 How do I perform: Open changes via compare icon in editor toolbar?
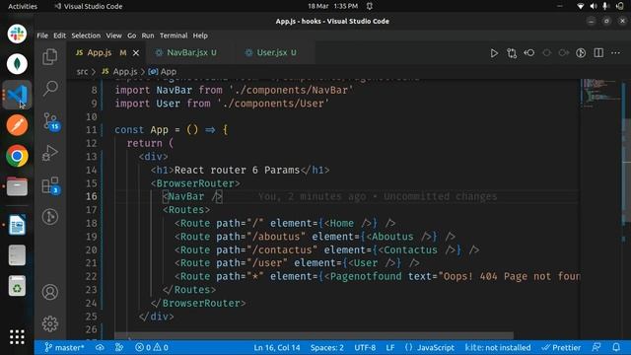512,53
